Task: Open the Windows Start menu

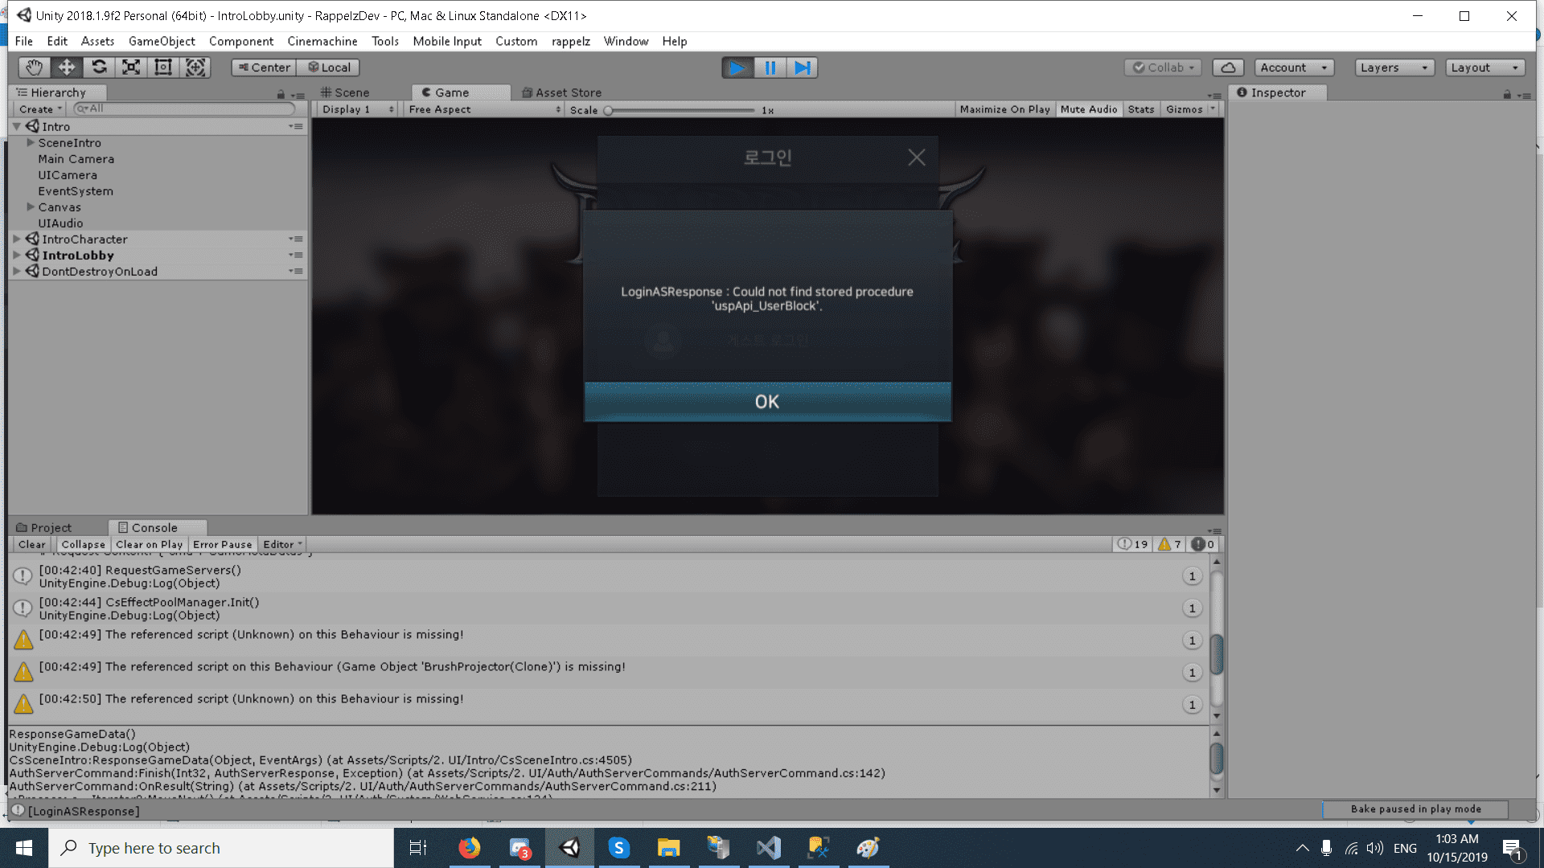Action: click(24, 848)
